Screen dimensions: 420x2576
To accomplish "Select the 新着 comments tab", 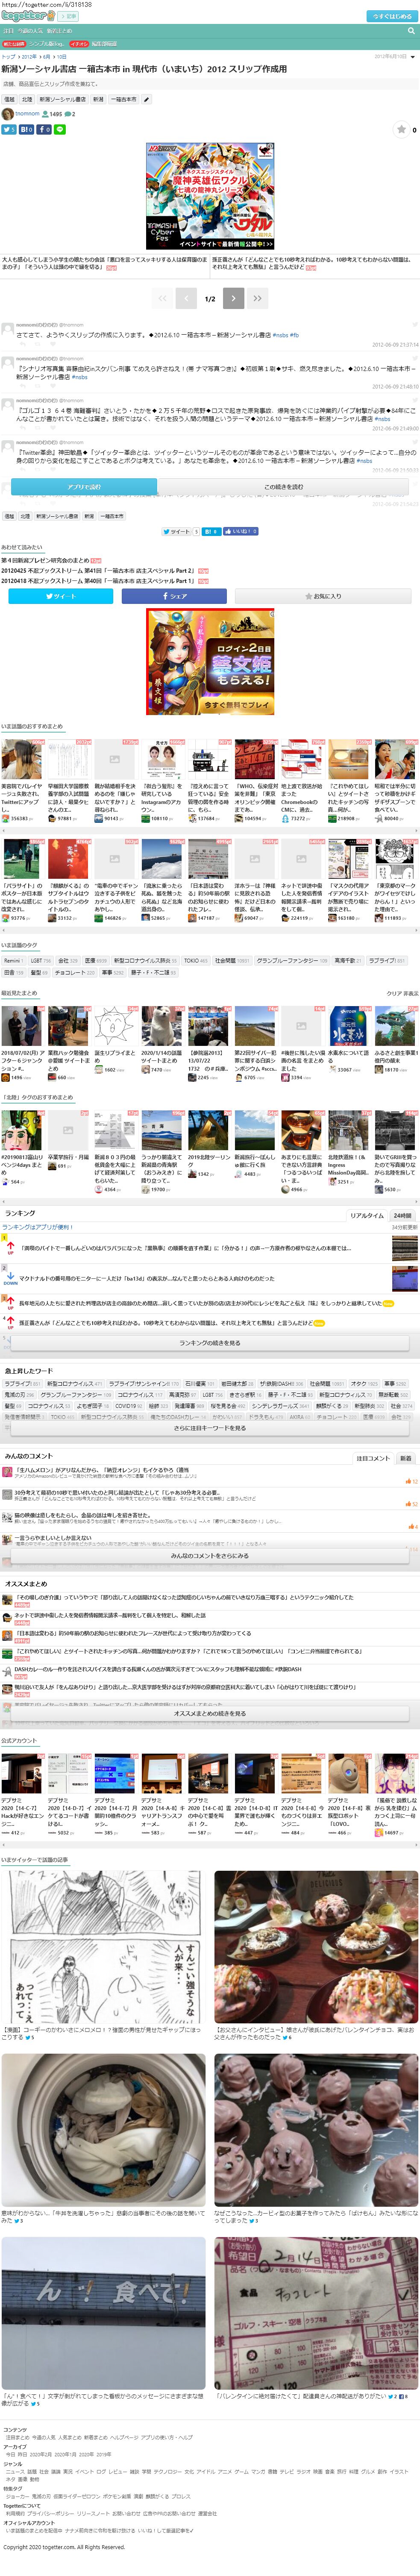I will [x=406, y=1458].
